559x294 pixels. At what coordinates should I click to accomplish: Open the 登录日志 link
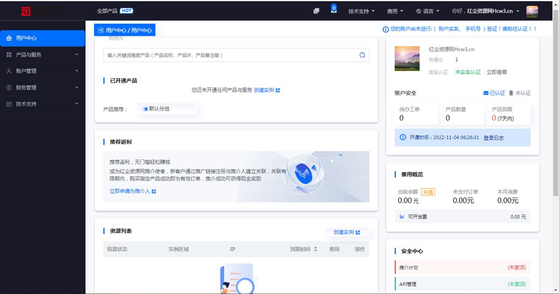point(493,138)
